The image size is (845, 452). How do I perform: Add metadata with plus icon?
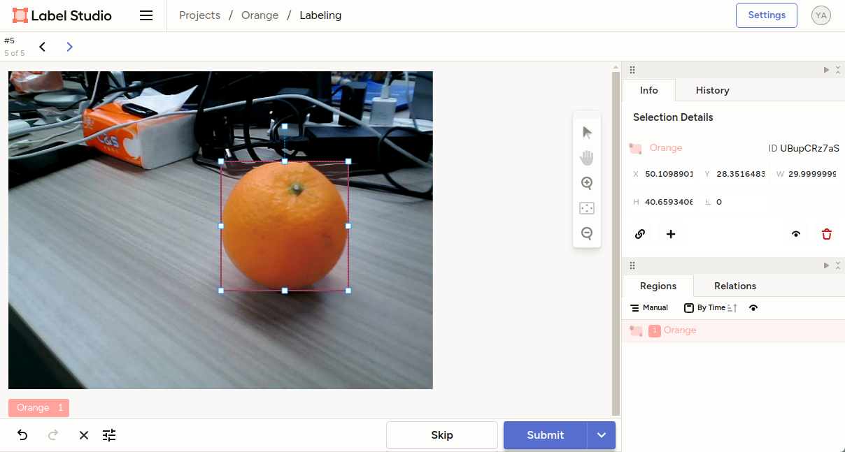pyautogui.click(x=671, y=234)
